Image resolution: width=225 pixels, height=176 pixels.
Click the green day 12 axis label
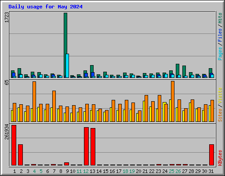point(86,171)
